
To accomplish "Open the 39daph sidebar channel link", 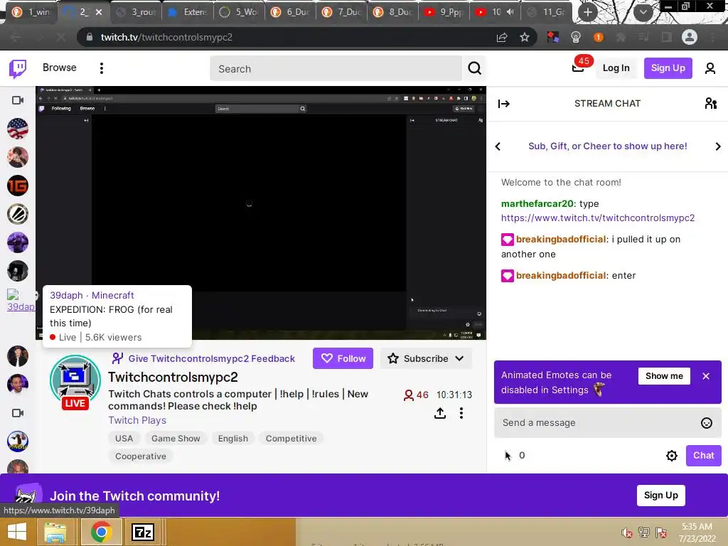I will pos(21,301).
